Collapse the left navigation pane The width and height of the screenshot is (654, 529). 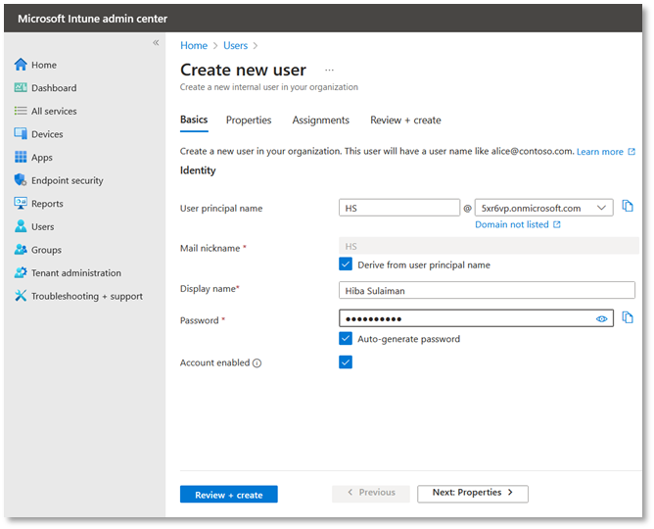tap(156, 43)
